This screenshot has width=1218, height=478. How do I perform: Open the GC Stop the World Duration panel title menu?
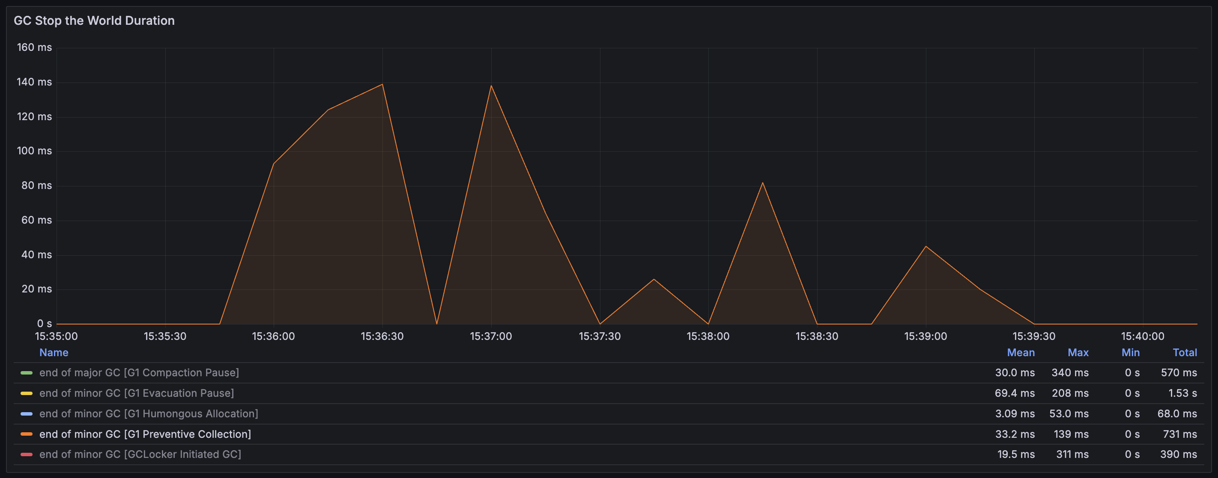94,21
